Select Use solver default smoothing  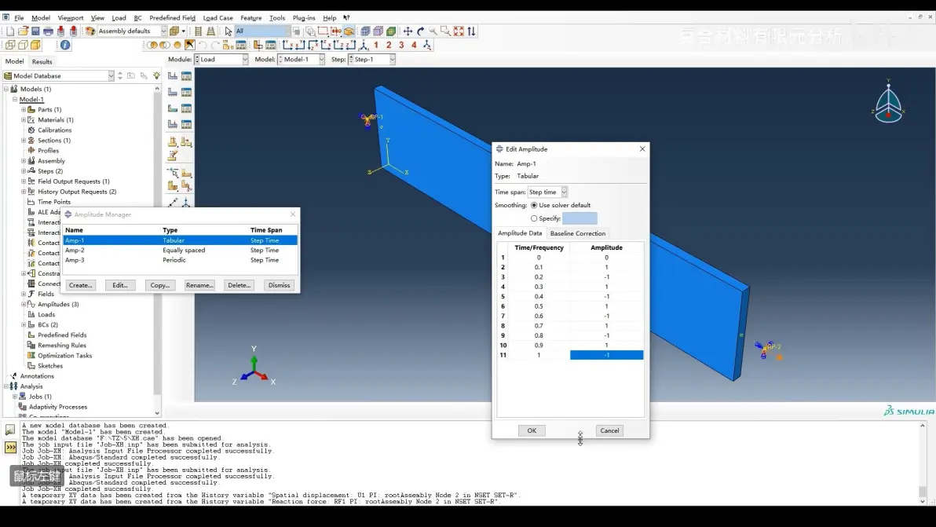point(534,205)
